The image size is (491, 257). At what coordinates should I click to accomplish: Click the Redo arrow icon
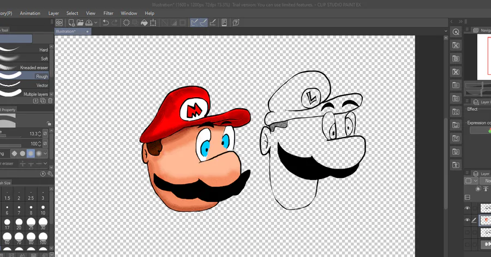tap(115, 22)
